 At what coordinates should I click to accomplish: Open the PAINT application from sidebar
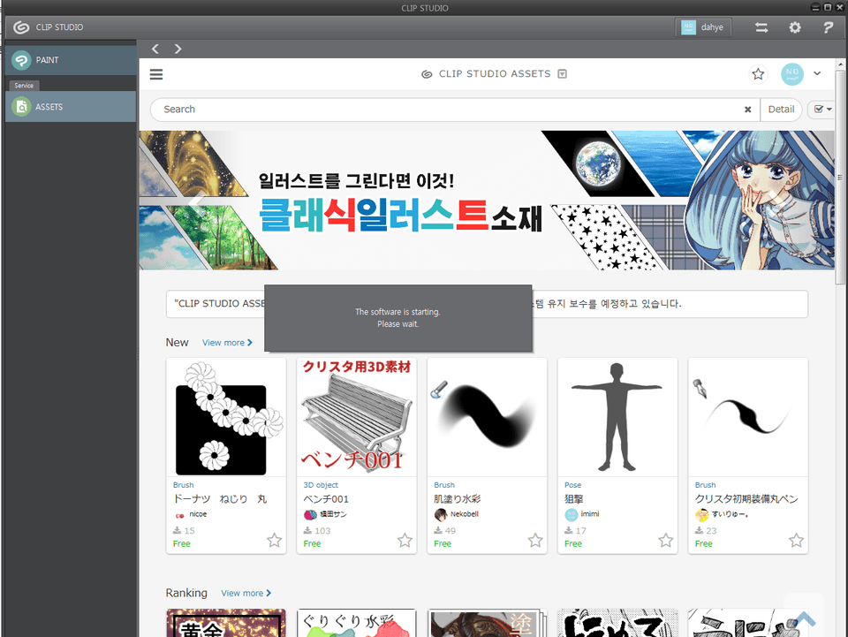[x=71, y=60]
